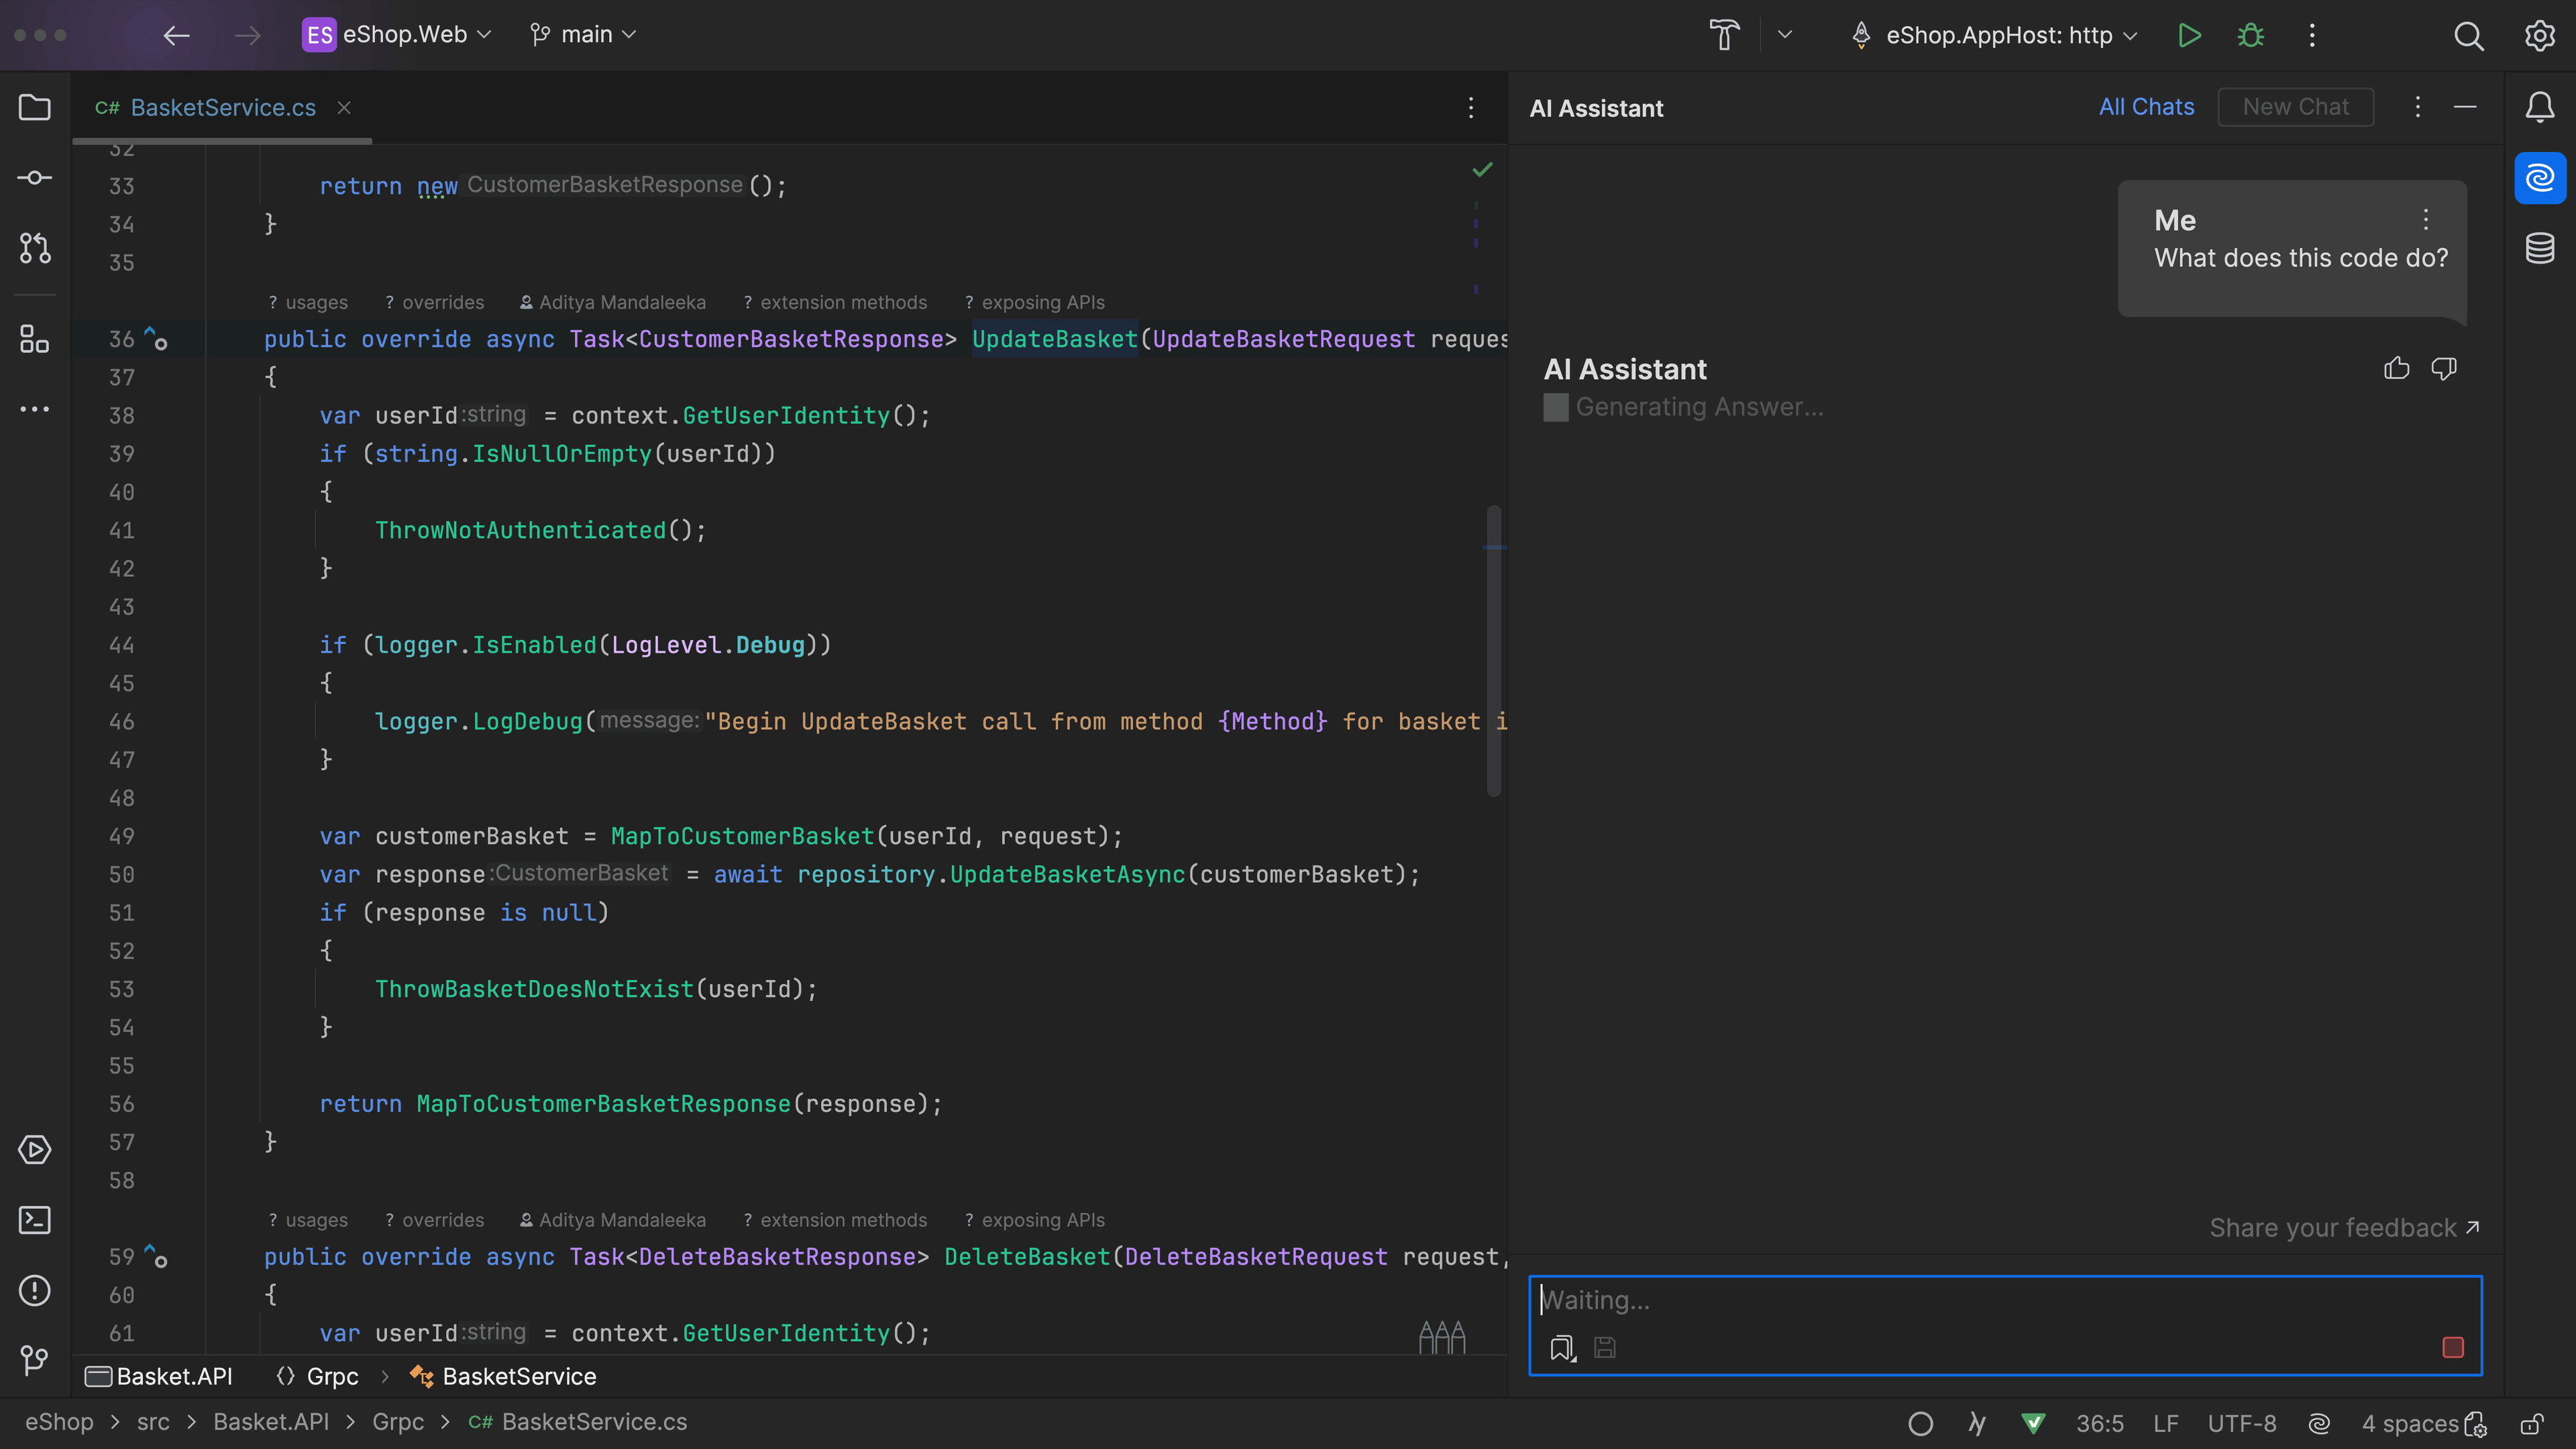The image size is (2576, 1449).
Task: Open the Commit tool window in left sidebar
Action: point(35,177)
